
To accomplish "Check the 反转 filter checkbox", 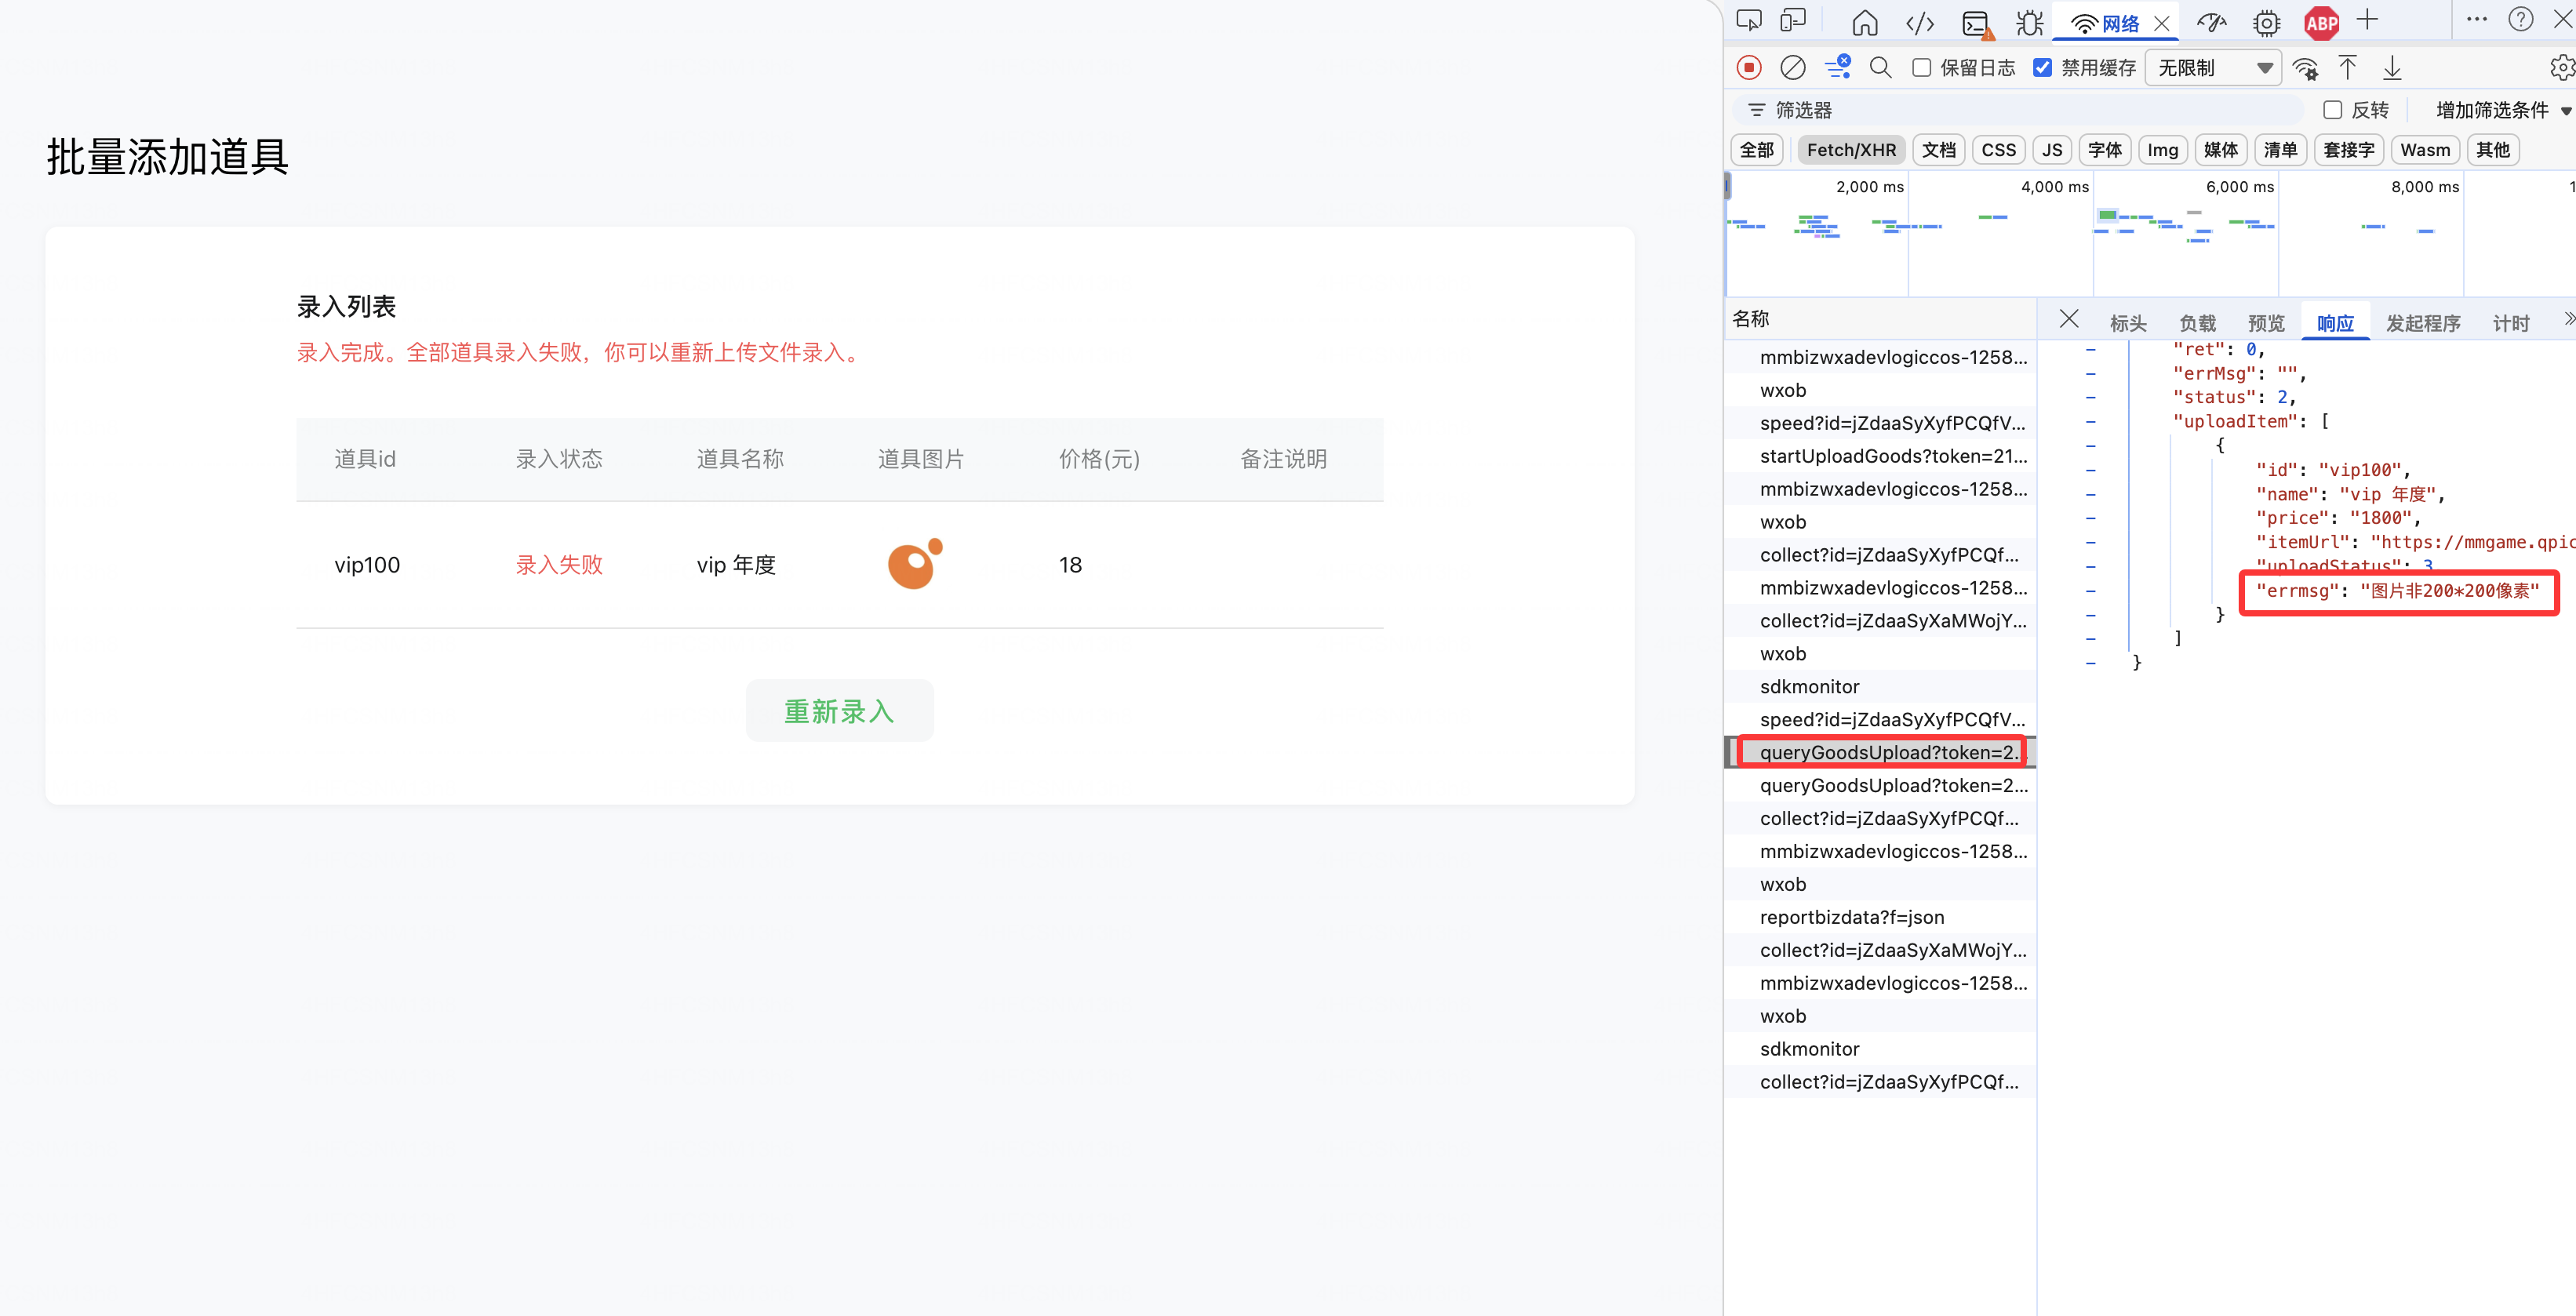I will coord(2332,110).
